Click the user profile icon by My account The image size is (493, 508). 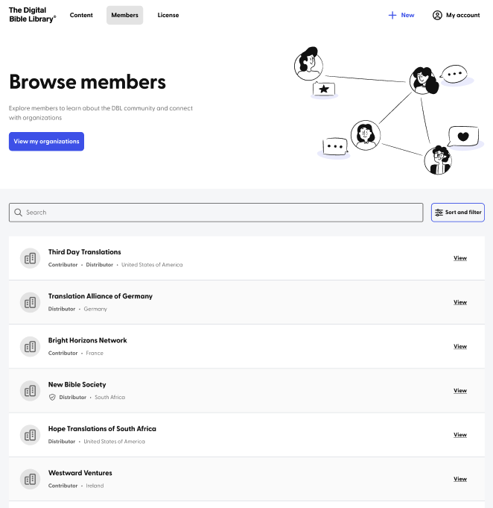coord(437,15)
